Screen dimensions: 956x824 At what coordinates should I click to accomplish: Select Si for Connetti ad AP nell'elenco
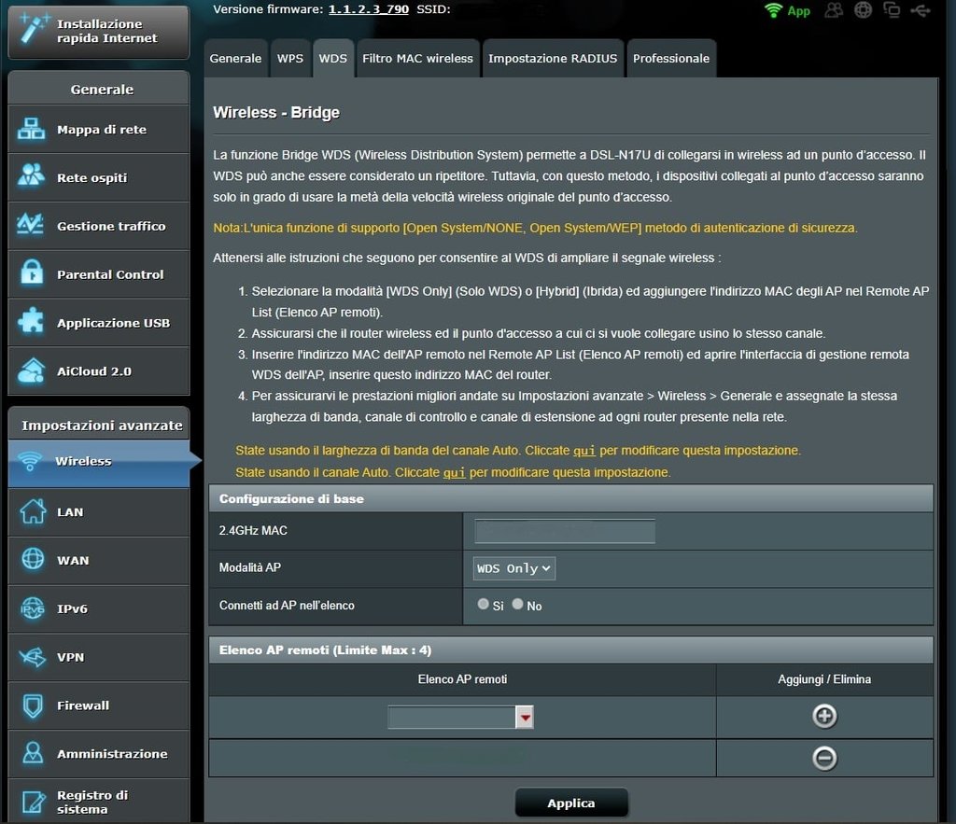click(484, 604)
